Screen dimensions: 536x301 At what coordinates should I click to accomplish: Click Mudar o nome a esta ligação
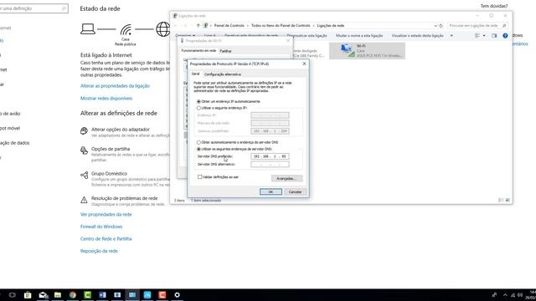pos(359,35)
